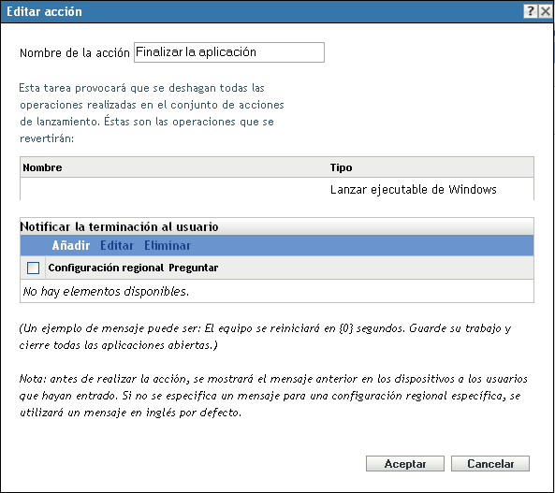The height and width of the screenshot is (493, 555).
Task: Confirm changes with the Aceptar button
Action: point(405,464)
